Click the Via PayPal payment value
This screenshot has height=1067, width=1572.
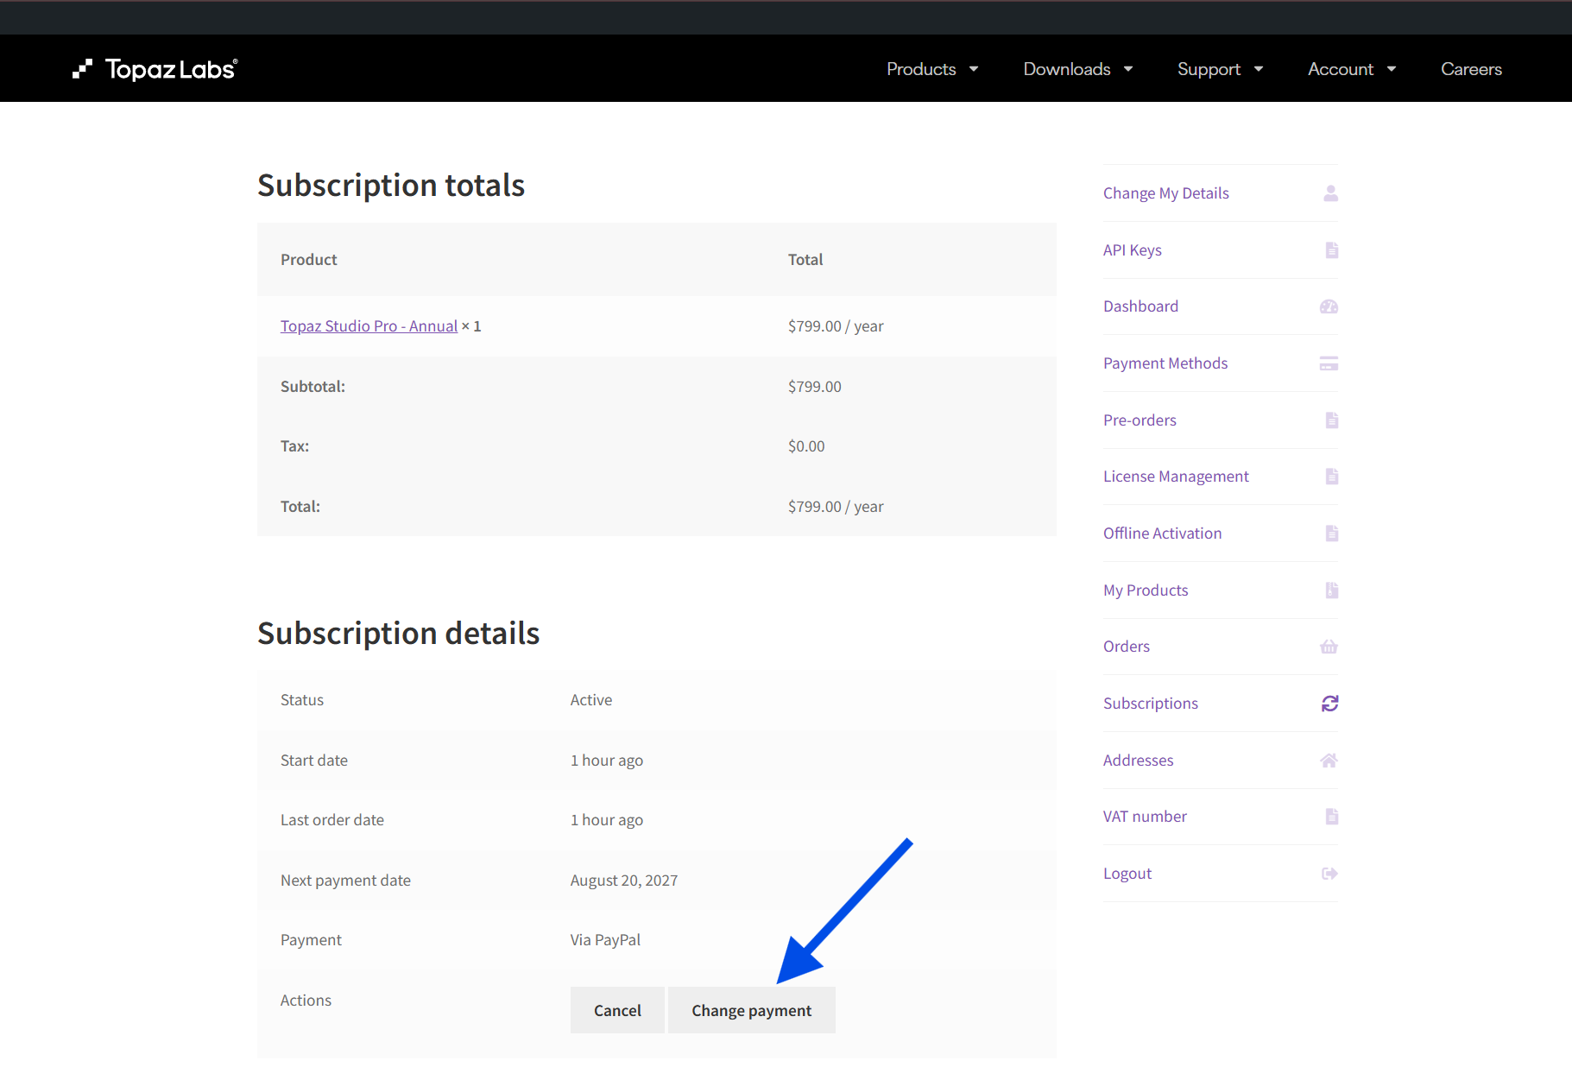click(605, 940)
